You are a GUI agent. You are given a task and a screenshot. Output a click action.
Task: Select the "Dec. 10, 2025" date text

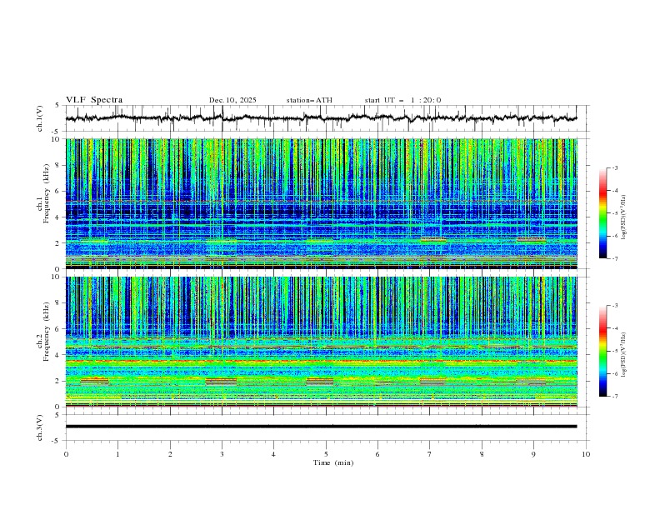[x=232, y=100]
